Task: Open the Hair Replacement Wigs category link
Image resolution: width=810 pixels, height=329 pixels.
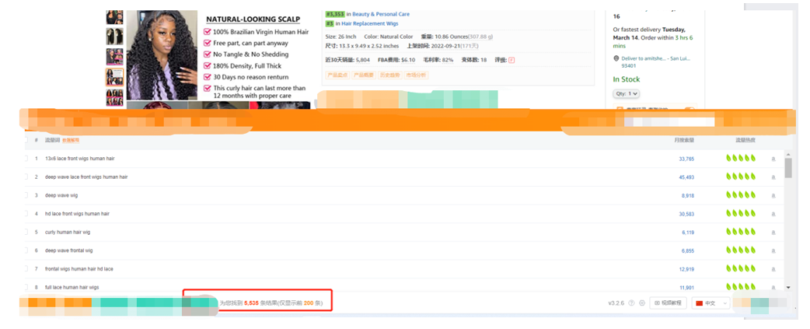Action: (x=369, y=24)
